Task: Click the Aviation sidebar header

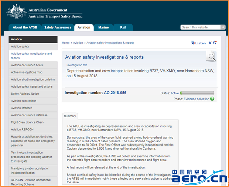Action: pos(33,39)
